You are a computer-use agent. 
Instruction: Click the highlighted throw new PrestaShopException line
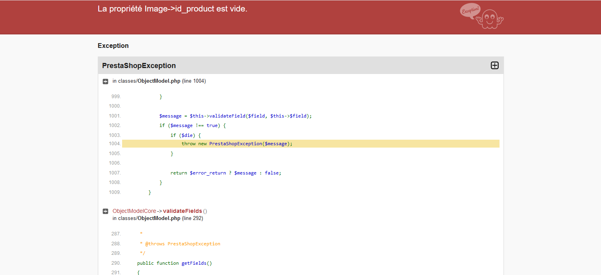click(237, 144)
